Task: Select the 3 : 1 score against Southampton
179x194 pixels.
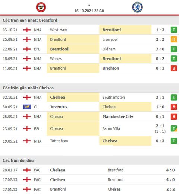Action: pos(160,98)
